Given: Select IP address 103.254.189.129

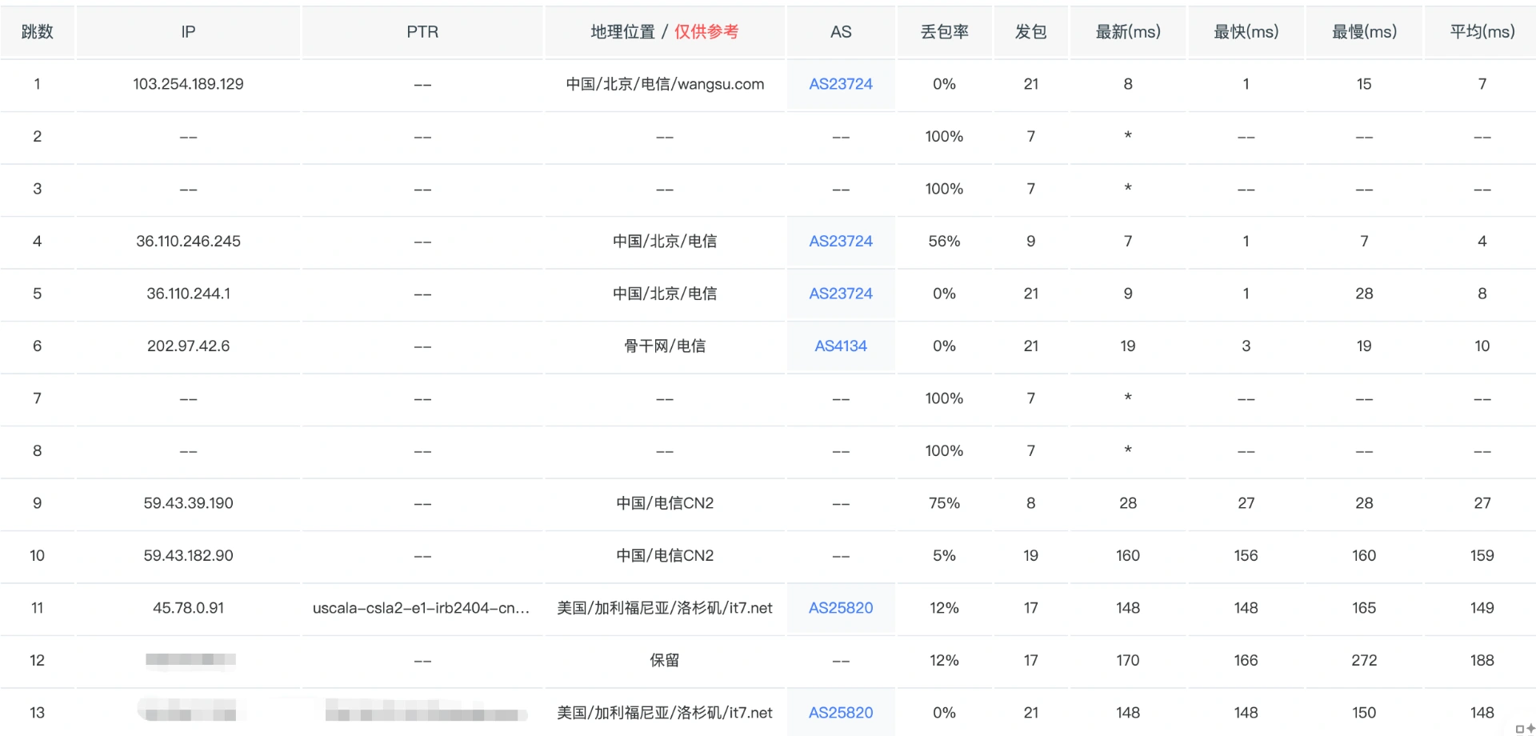Looking at the screenshot, I should (188, 84).
